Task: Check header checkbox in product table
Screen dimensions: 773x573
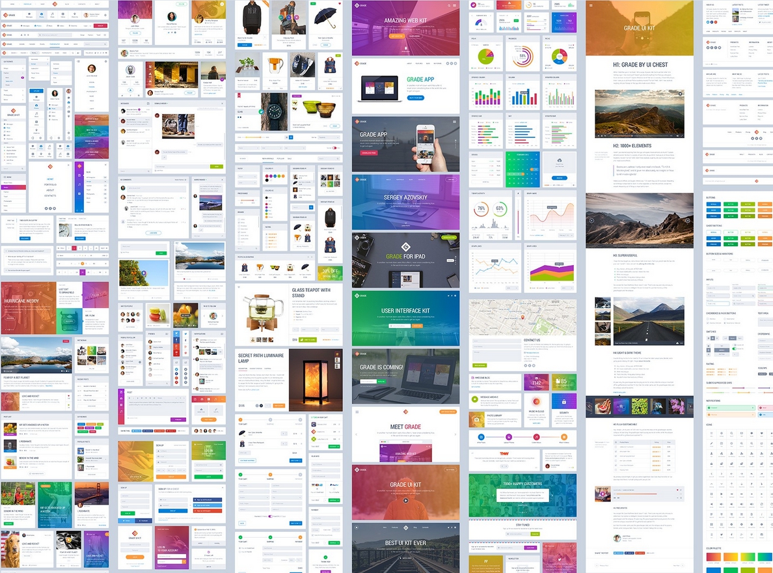Action: pyautogui.click(x=616, y=442)
